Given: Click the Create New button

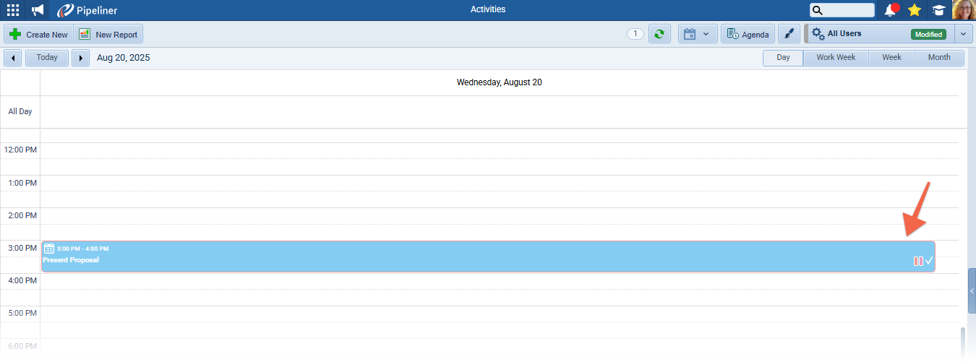Looking at the screenshot, I should click(x=38, y=34).
